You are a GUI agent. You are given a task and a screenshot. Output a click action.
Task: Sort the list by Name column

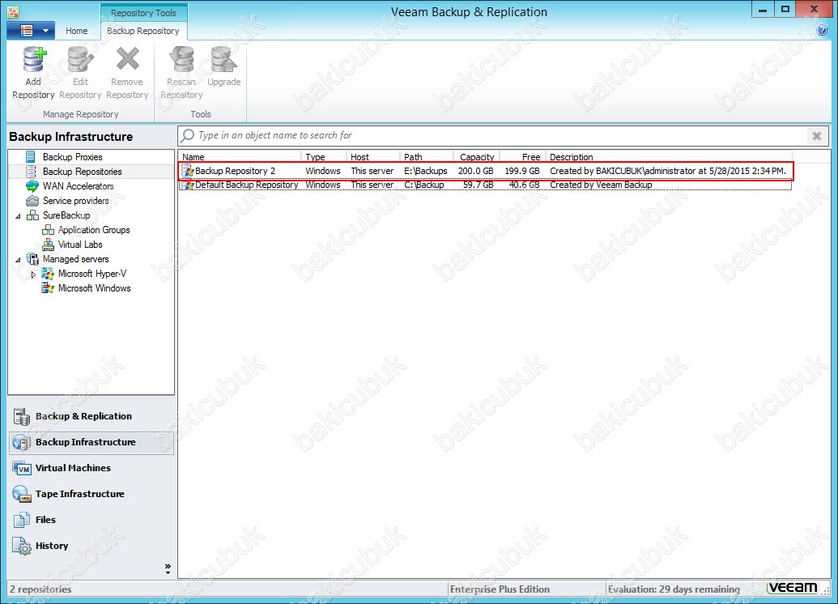[x=240, y=157]
